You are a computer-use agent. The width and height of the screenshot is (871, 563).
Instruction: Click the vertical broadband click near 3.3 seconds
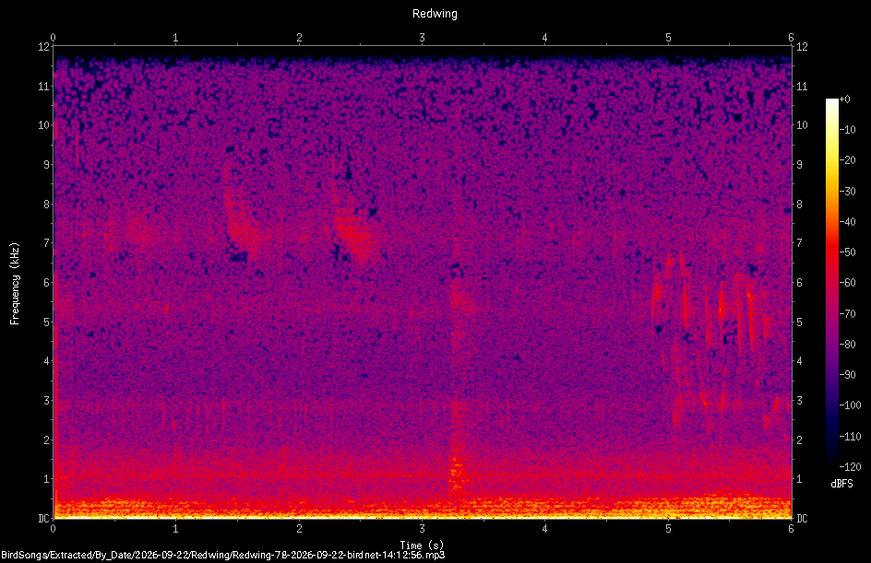[457, 388]
